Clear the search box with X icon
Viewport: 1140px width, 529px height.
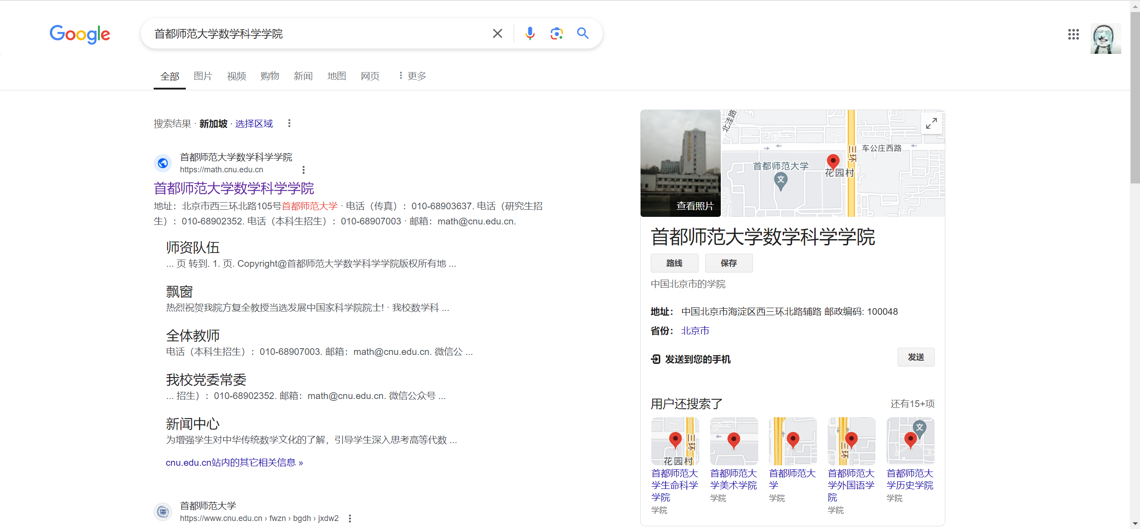coord(497,33)
